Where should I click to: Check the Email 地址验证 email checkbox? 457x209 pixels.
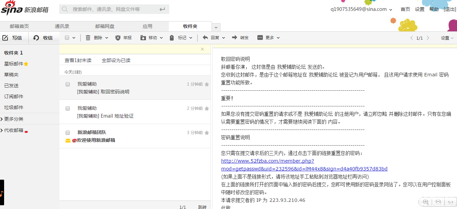point(68,108)
